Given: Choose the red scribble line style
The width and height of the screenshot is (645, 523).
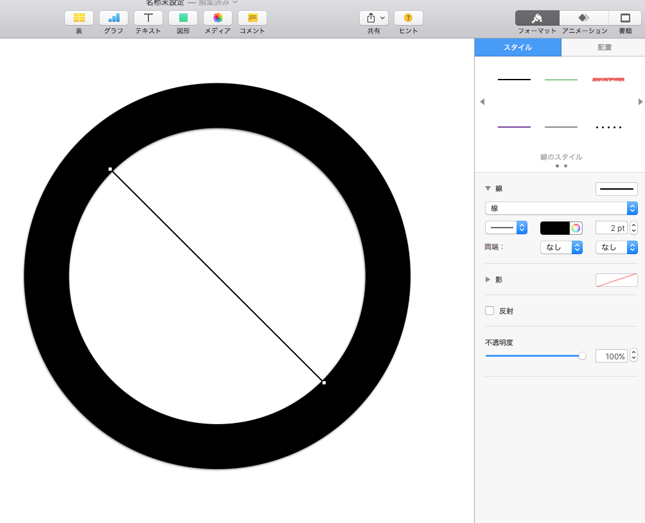Looking at the screenshot, I should (x=608, y=80).
